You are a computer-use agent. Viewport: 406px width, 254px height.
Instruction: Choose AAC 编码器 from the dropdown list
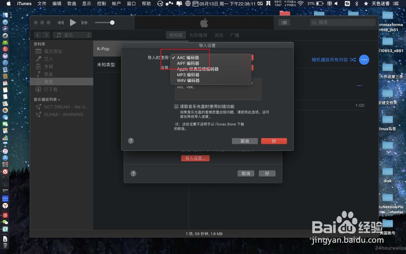click(x=211, y=58)
